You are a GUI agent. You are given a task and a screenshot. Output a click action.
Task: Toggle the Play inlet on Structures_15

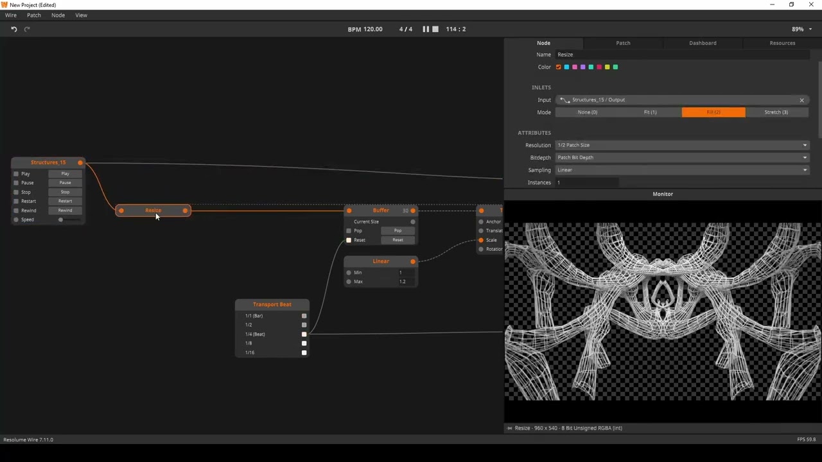pyautogui.click(x=16, y=174)
